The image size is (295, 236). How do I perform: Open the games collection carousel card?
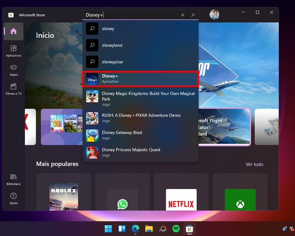[62, 127]
